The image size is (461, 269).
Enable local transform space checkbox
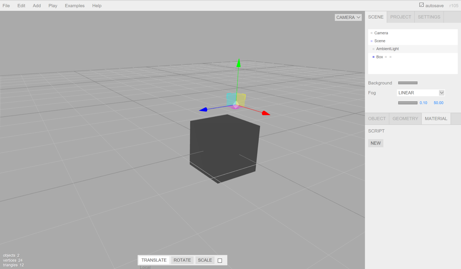click(220, 260)
